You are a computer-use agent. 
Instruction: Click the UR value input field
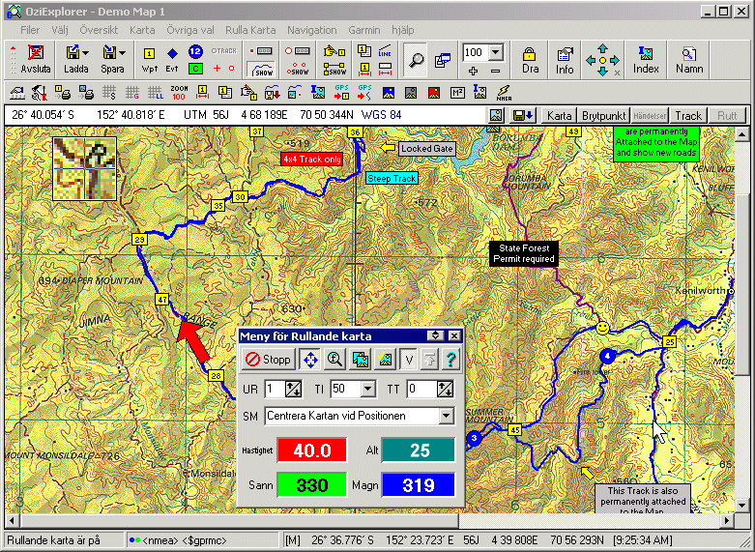coord(275,389)
